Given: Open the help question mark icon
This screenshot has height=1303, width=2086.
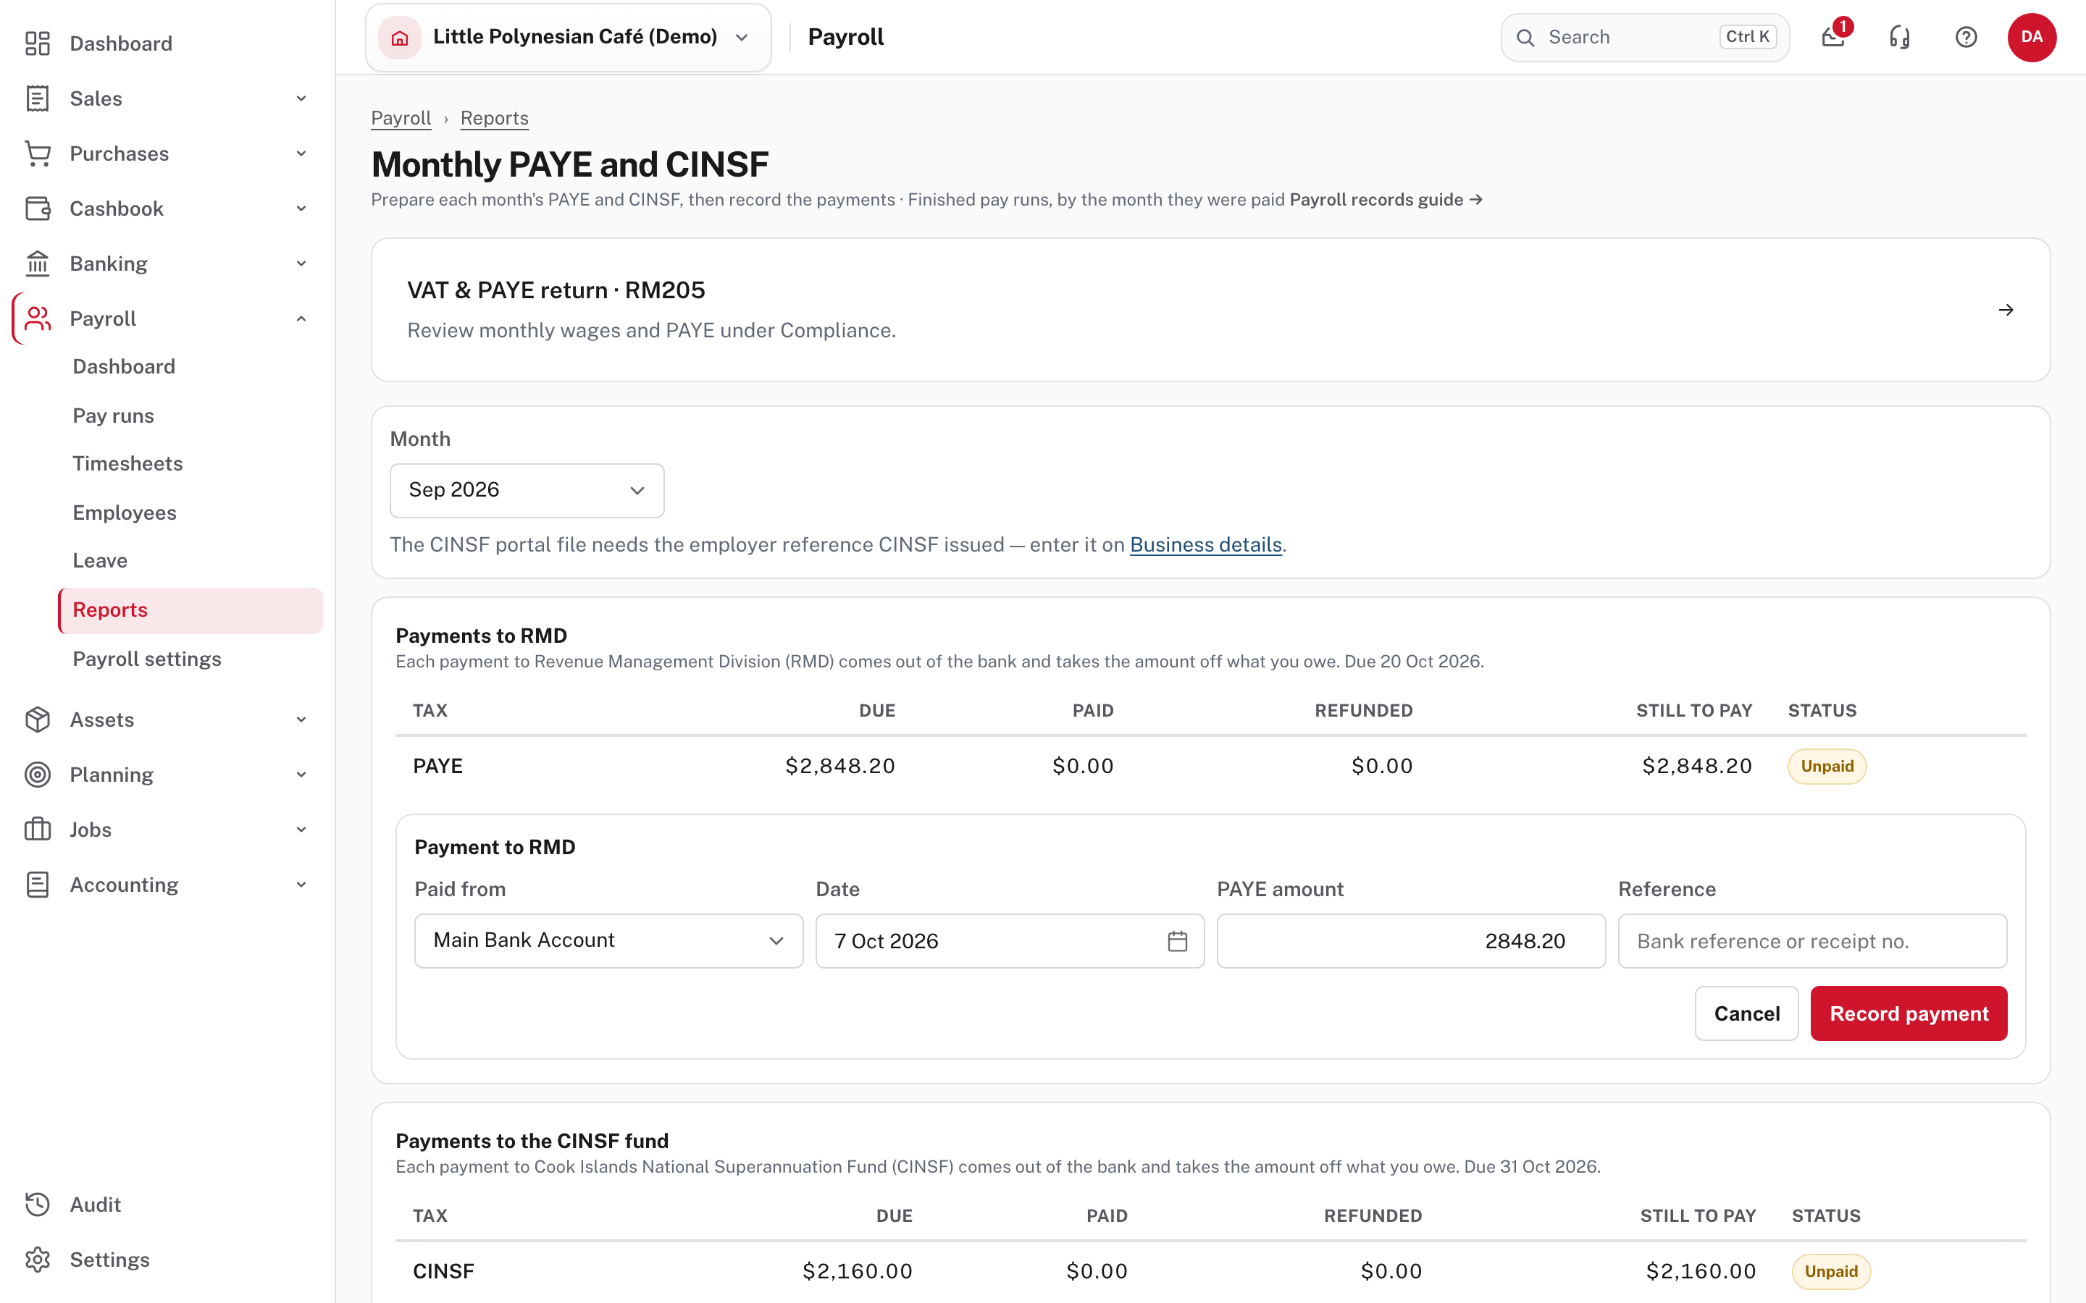Looking at the screenshot, I should (1966, 37).
